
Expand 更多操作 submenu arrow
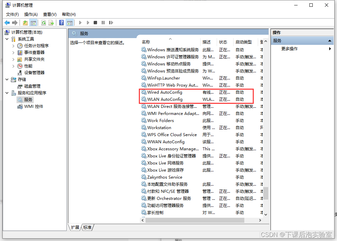click(330, 49)
